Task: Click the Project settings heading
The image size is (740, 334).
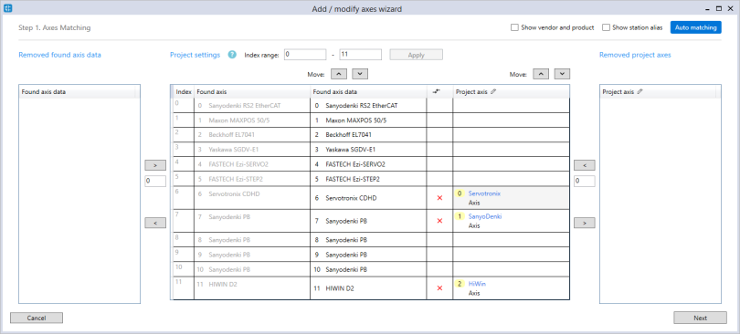Action: click(195, 55)
